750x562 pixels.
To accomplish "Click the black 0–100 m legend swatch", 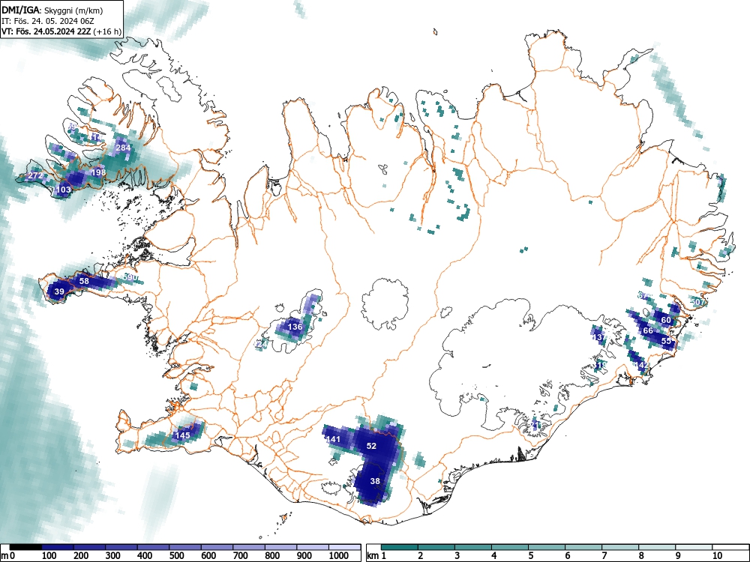I will [x=25, y=547].
